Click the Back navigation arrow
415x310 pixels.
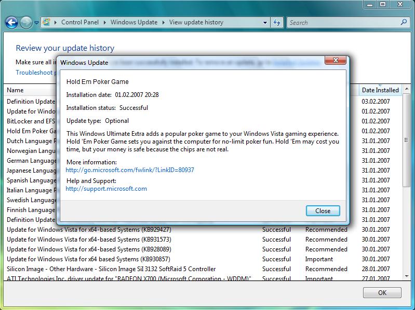pyautogui.click(x=11, y=23)
